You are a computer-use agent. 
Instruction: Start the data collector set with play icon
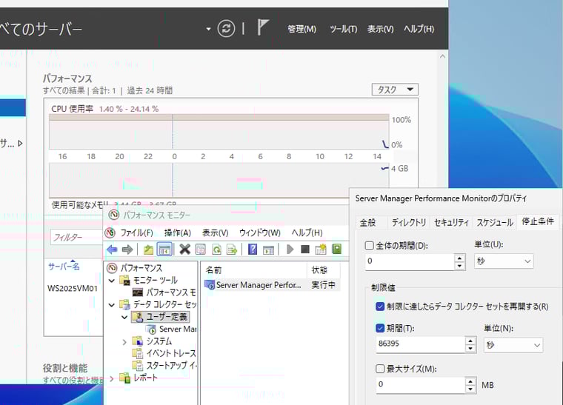[x=290, y=250]
